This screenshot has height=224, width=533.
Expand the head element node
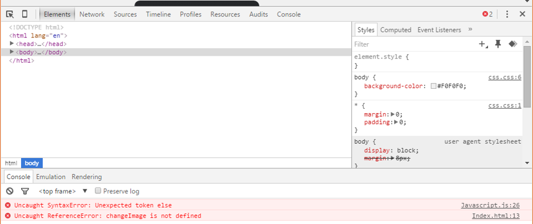pos(11,43)
